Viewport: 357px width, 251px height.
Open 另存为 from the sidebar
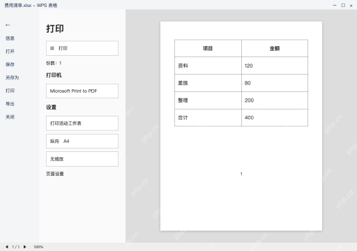click(12, 77)
